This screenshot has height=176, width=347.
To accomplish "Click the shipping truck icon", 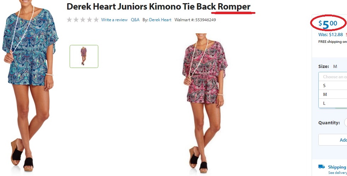I will [x=322, y=167].
